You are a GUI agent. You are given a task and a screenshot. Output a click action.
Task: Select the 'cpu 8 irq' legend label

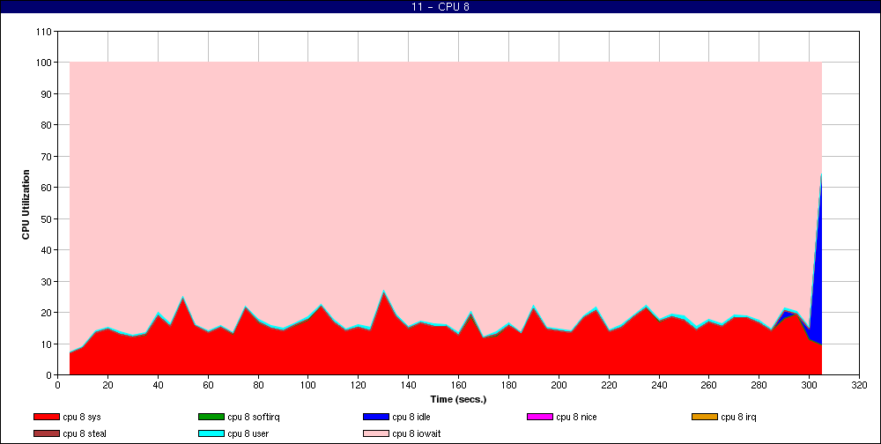pos(739,417)
